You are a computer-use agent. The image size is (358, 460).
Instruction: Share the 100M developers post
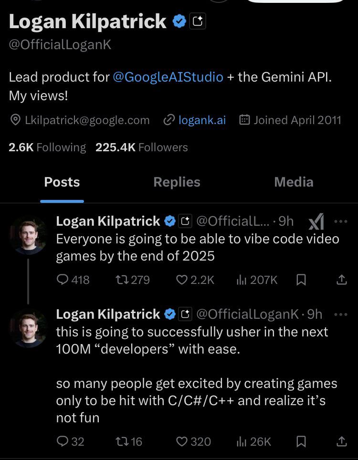point(342,442)
